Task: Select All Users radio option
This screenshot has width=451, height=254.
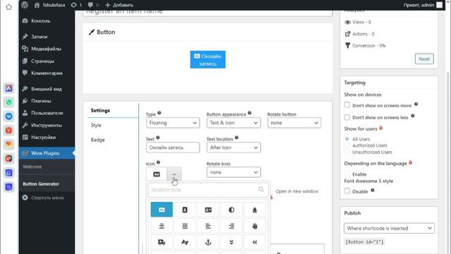Action: pyautogui.click(x=347, y=139)
